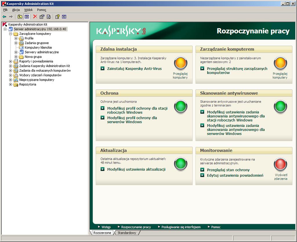
Task: Click the Back arrow toolbar icon
Action: pyautogui.click(x=4, y=17)
